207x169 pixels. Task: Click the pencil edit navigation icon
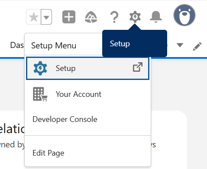(197, 46)
